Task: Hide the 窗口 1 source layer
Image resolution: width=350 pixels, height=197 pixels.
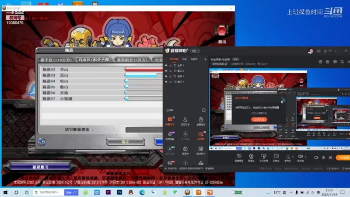Action: click(x=166, y=82)
